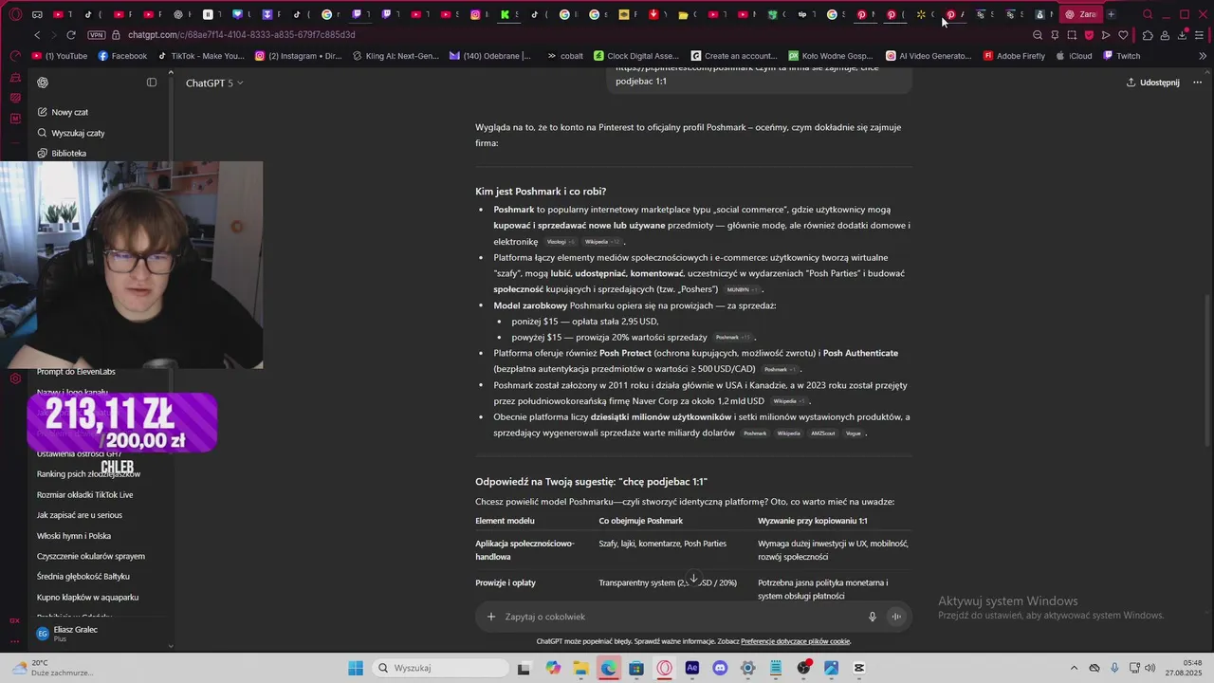Open the browser extensions cube icon
Viewport: 1214px width, 683px height.
pyautogui.click(x=1148, y=35)
